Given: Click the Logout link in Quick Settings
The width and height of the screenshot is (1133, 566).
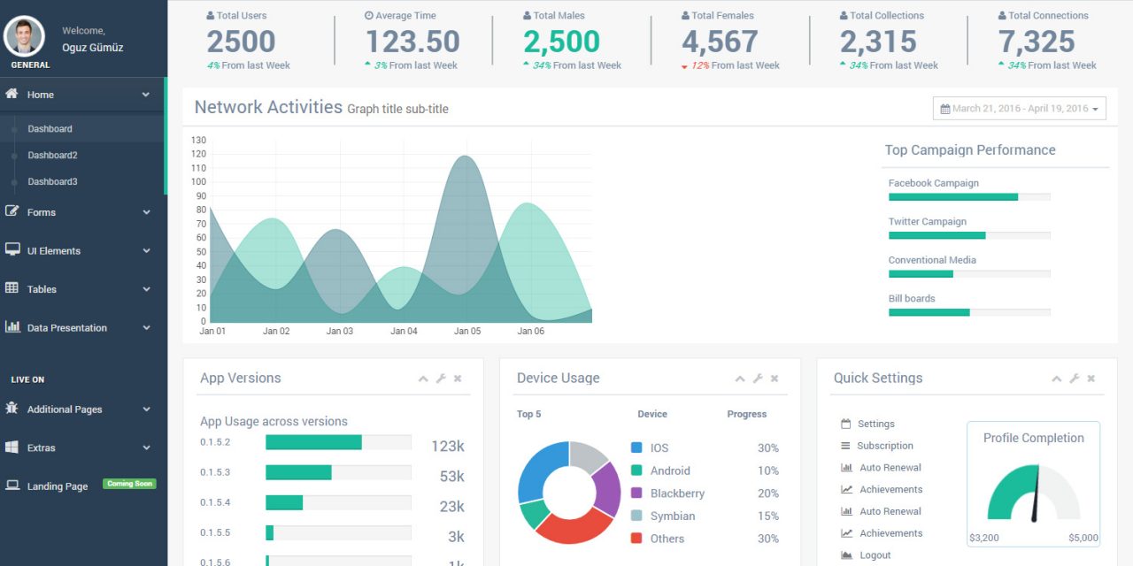Looking at the screenshot, I should click(x=875, y=555).
